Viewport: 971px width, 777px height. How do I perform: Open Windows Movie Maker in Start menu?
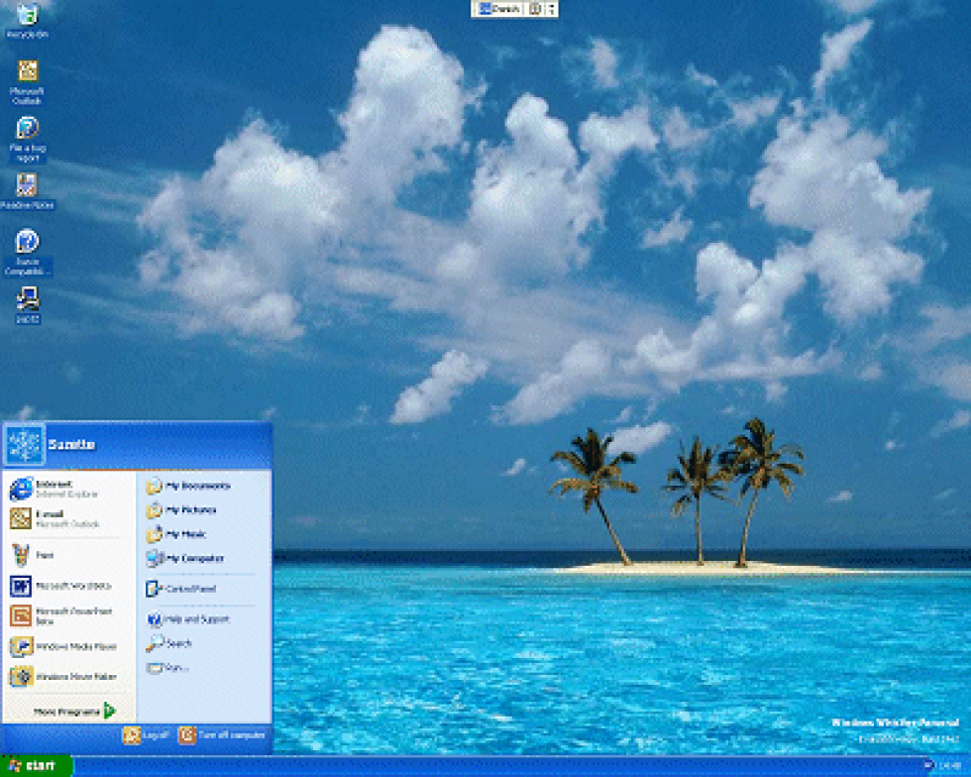(63, 676)
